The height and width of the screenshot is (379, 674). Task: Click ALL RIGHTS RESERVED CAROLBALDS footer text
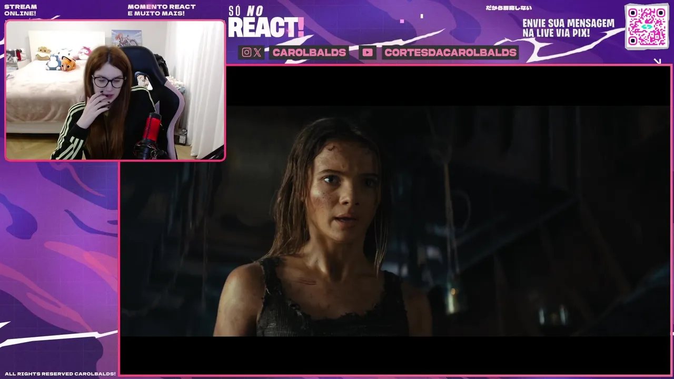point(60,374)
